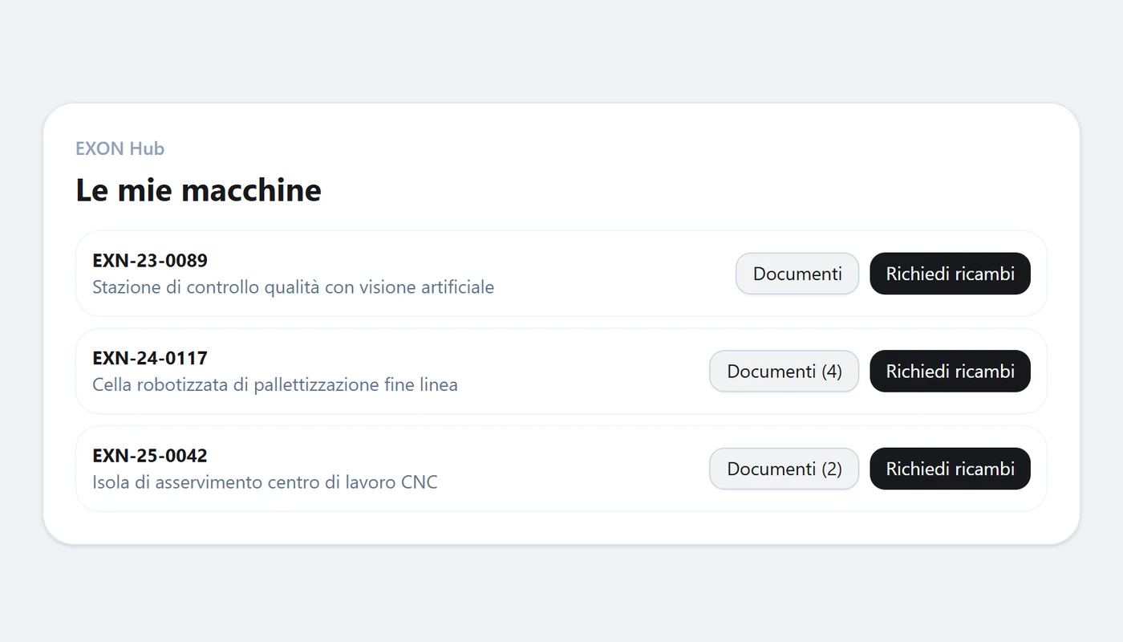Request spare parts for EXN-23-0089
The width and height of the screenshot is (1123, 642).
click(x=950, y=274)
